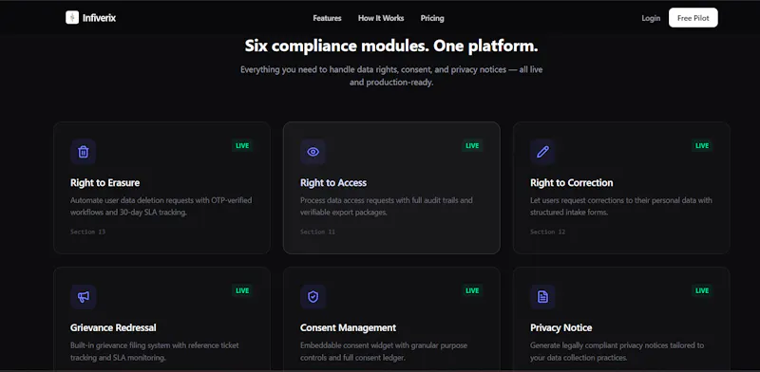Click the document icon on Privacy Notice
Screen dimensions: 760x372
click(542, 297)
